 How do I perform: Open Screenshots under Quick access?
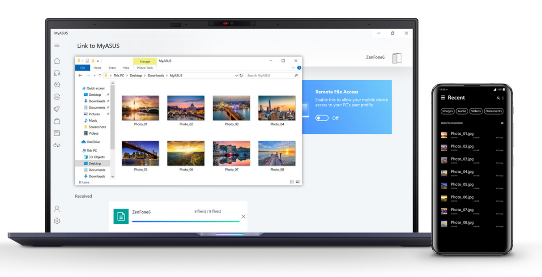pos(95,127)
